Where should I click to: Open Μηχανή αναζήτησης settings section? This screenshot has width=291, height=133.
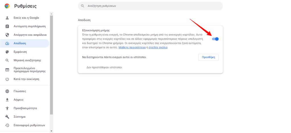click(x=27, y=60)
